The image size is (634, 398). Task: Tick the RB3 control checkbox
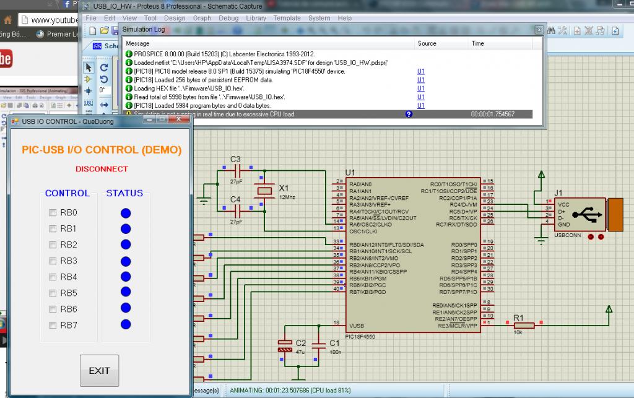tap(53, 261)
